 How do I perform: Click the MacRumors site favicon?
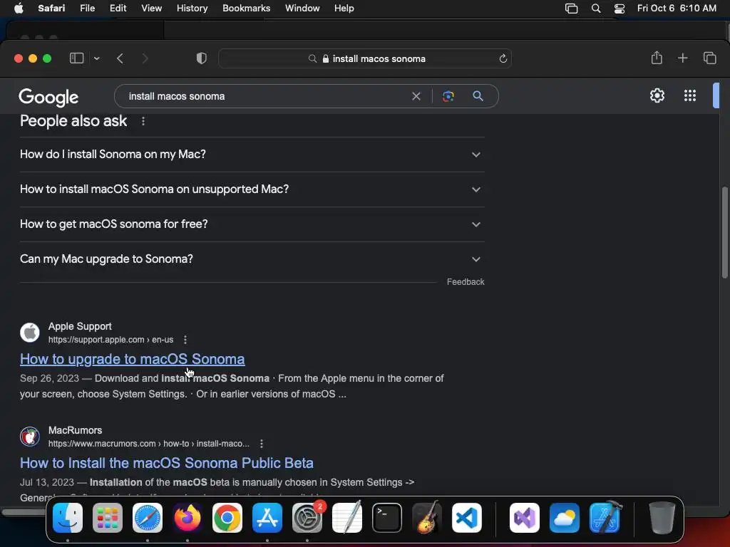click(30, 437)
